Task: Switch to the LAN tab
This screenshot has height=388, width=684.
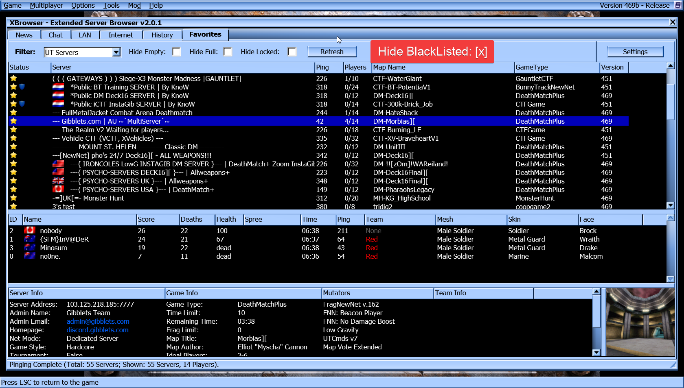Action: [x=85, y=35]
